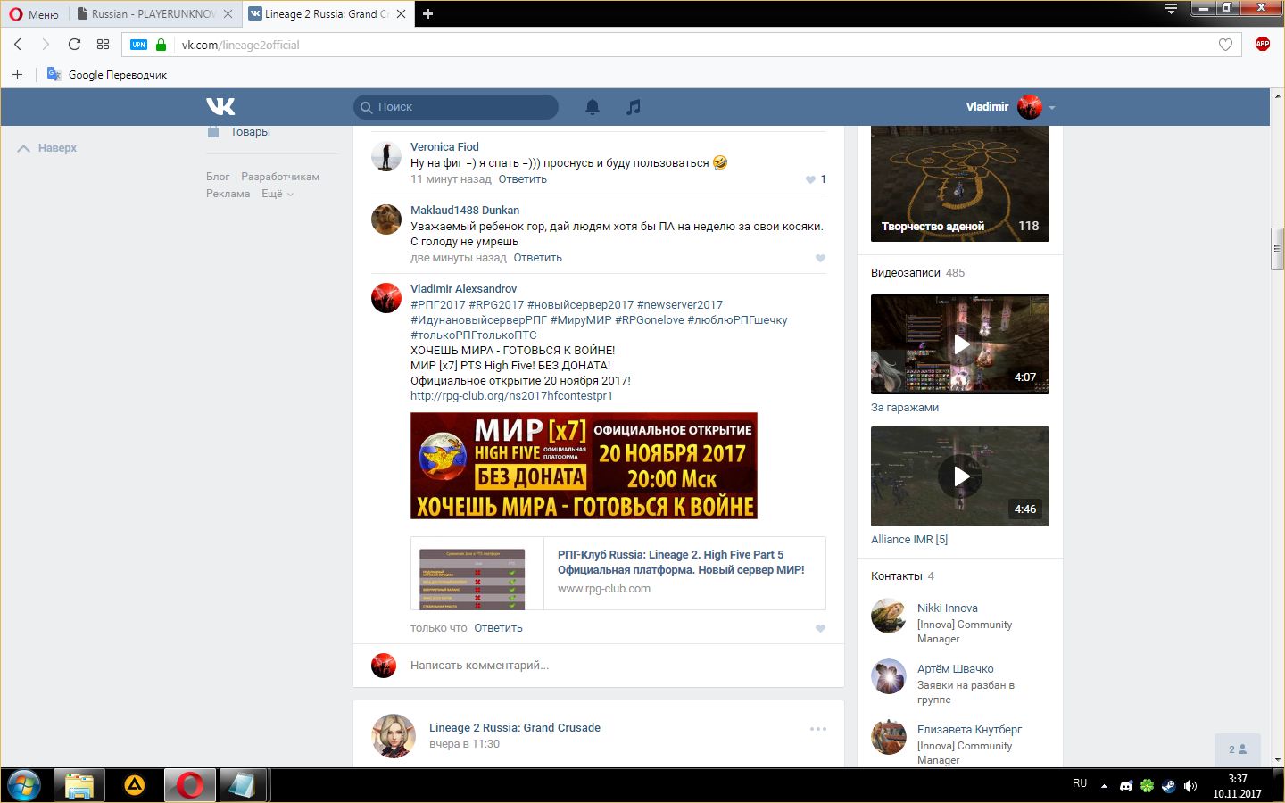Open the ABP adblock extension icon
The image size is (1285, 803).
[1262, 44]
